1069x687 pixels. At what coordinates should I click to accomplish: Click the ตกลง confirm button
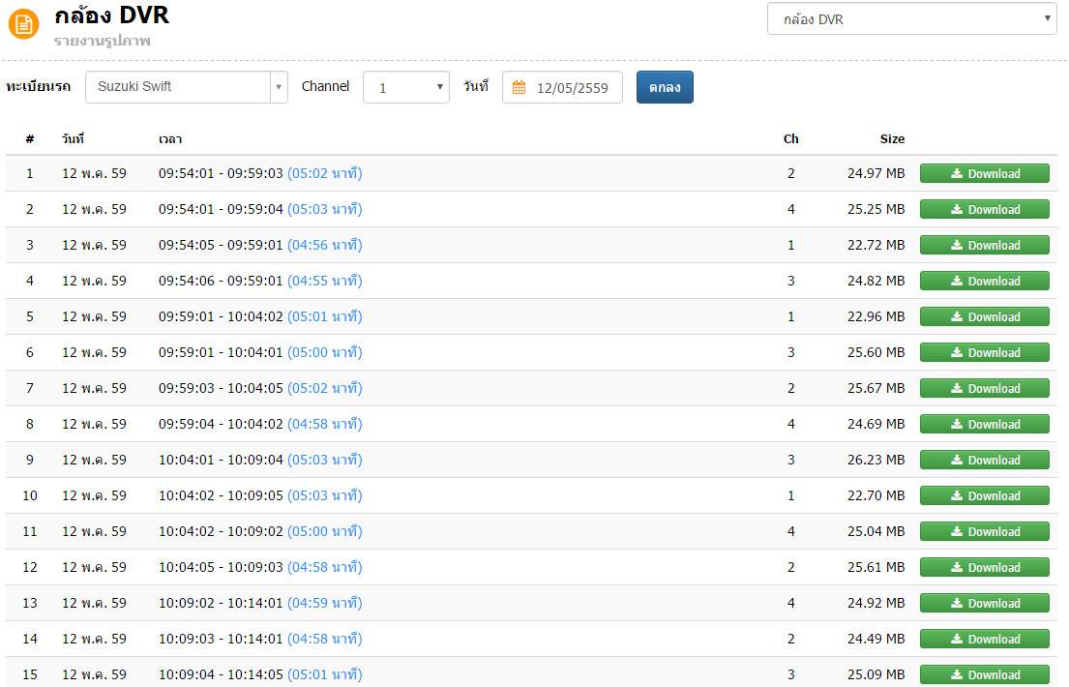(665, 87)
